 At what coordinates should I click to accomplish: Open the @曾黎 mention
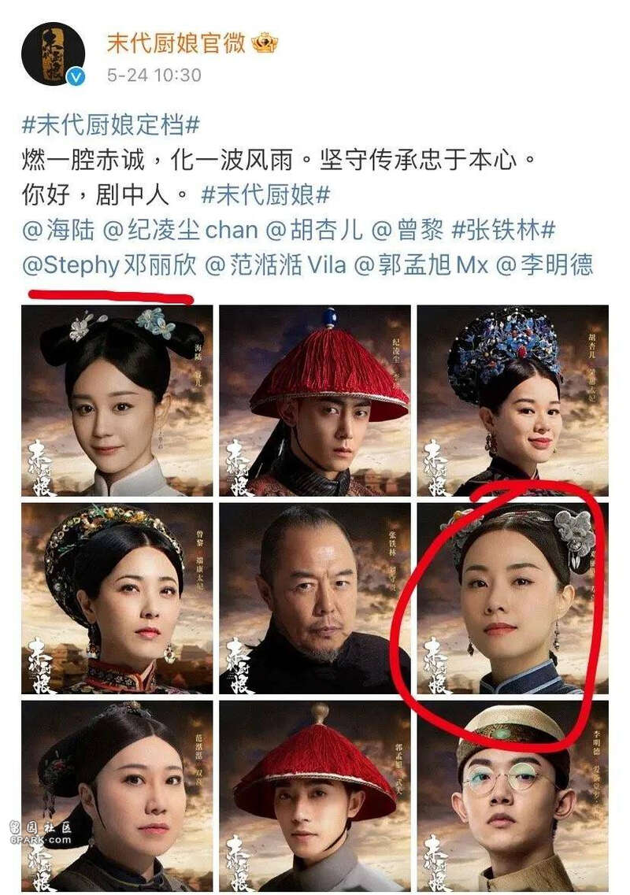[x=407, y=230]
